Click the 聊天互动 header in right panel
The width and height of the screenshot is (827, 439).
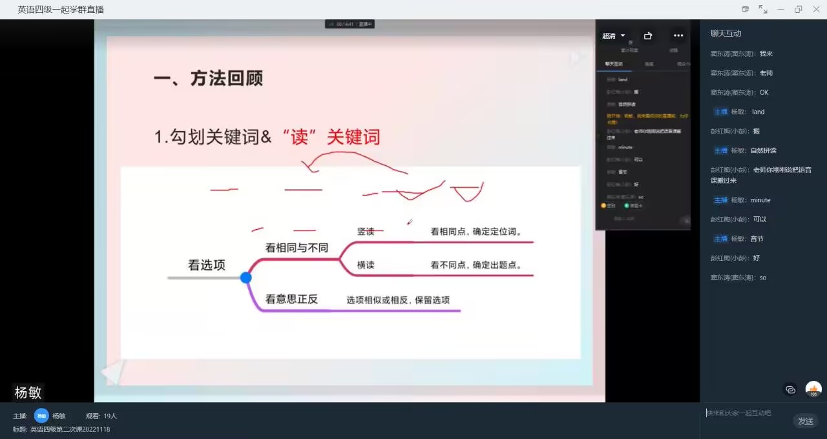(726, 34)
